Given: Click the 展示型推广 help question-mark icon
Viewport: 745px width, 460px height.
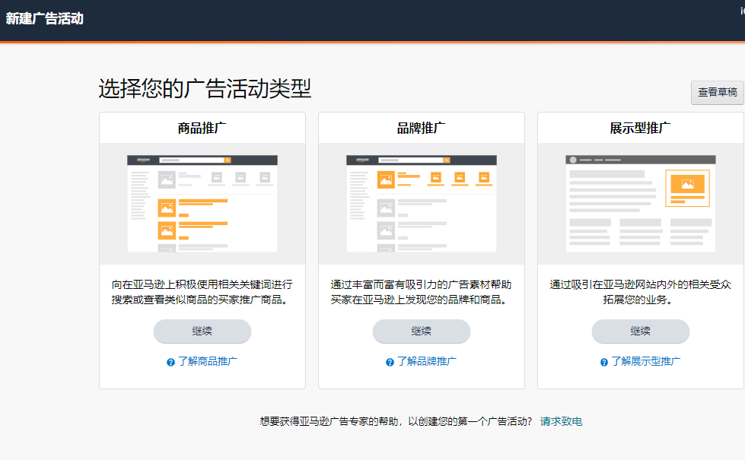Looking at the screenshot, I should [x=604, y=363].
